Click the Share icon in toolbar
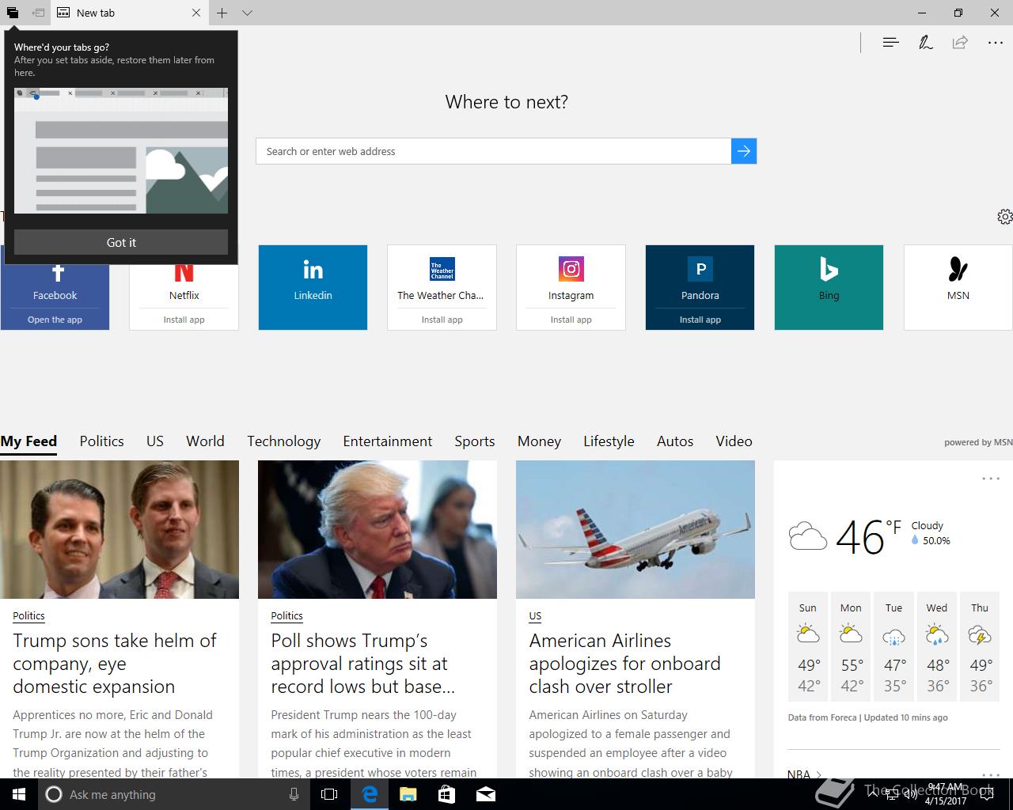Viewport: 1013px width, 810px height. coord(960,42)
